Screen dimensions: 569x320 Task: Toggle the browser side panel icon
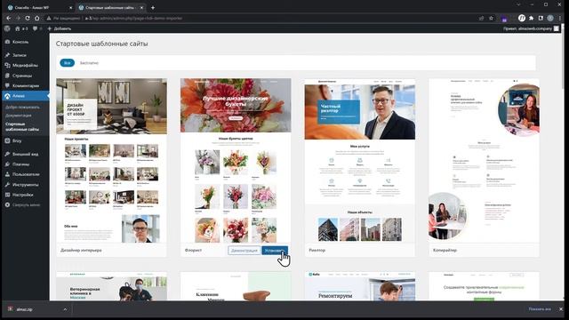pos(541,18)
